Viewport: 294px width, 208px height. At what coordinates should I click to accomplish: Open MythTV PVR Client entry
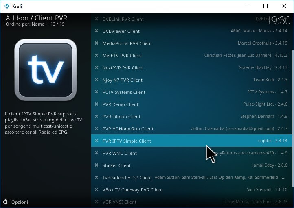coord(192,55)
